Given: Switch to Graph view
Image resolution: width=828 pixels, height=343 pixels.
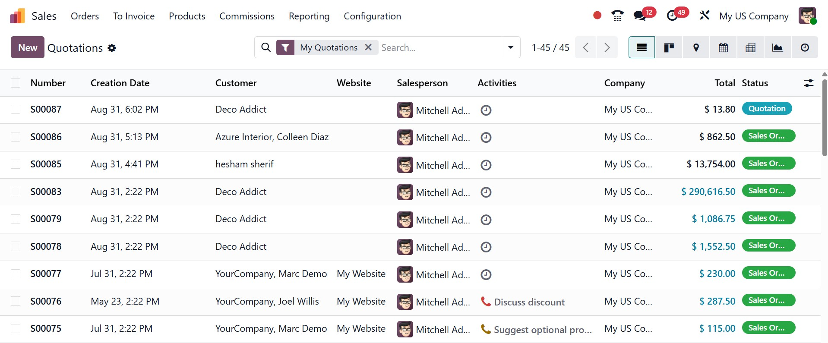Looking at the screenshot, I should pos(777,47).
